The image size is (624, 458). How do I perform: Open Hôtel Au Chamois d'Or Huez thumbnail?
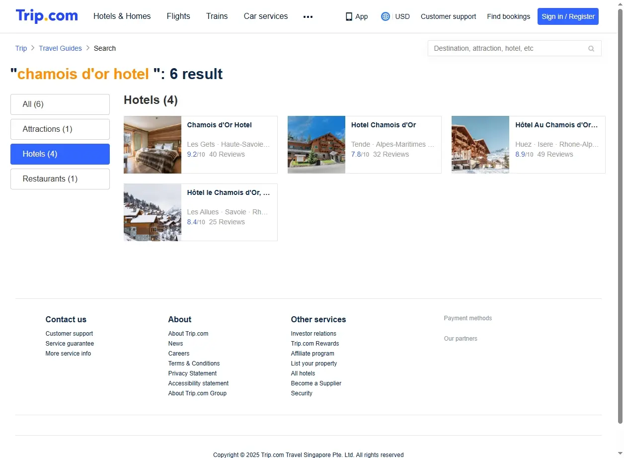(x=480, y=145)
